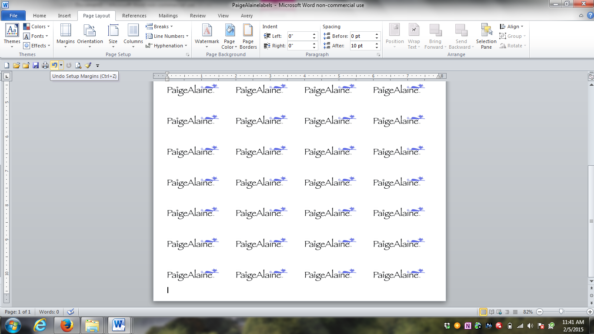Switch to Print Layout view
The image size is (594, 334).
[483, 312]
